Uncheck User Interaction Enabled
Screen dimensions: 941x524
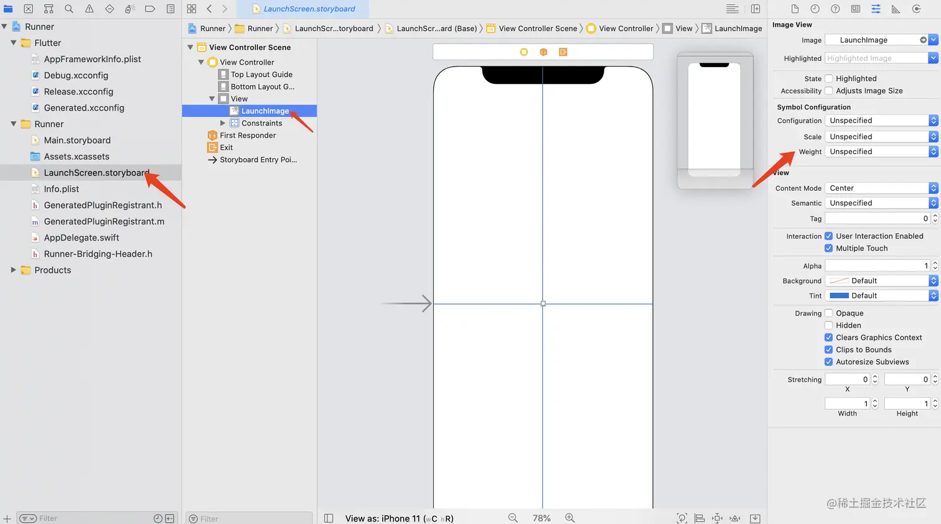[828, 236]
